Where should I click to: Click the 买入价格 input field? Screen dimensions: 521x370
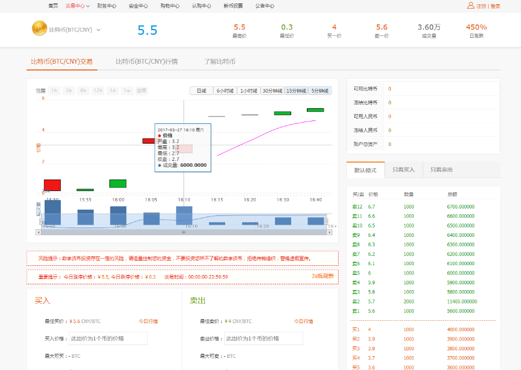[108, 338]
